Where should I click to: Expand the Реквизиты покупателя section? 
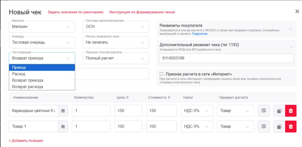[x=291, y=29]
